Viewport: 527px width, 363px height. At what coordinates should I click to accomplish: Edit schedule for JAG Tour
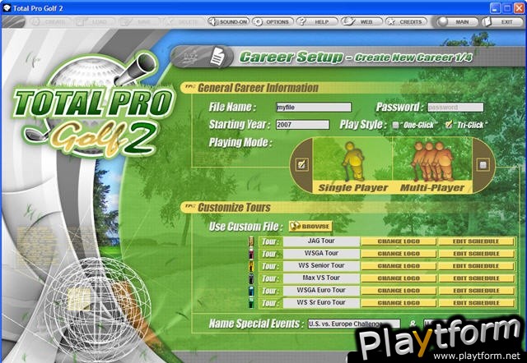click(476, 241)
